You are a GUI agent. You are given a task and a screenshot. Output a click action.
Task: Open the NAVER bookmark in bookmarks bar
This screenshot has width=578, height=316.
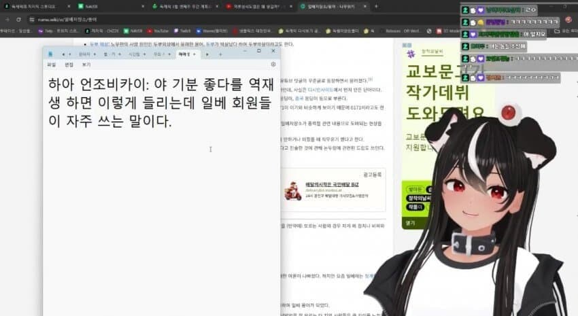tap(133, 31)
